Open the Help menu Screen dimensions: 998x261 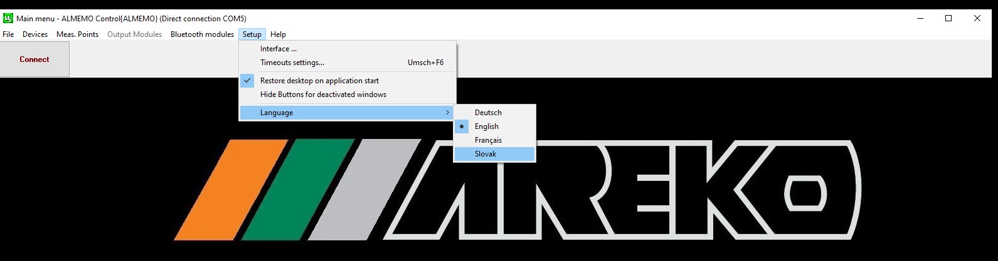click(278, 34)
